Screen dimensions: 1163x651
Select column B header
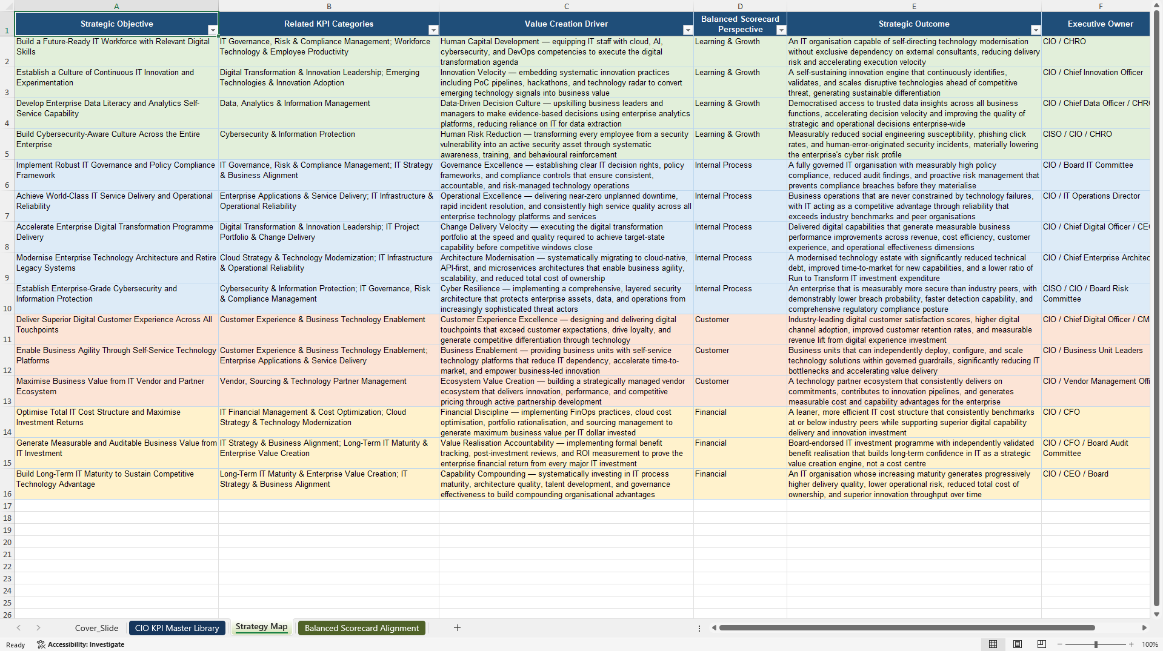click(x=328, y=6)
